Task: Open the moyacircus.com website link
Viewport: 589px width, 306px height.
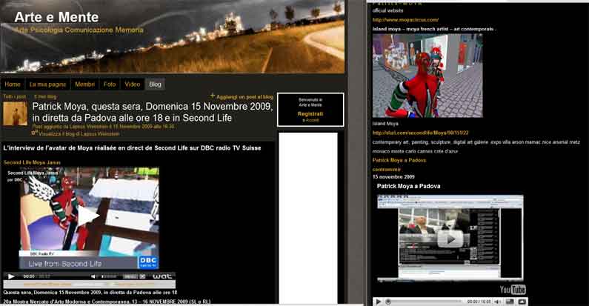Action: click(x=405, y=20)
